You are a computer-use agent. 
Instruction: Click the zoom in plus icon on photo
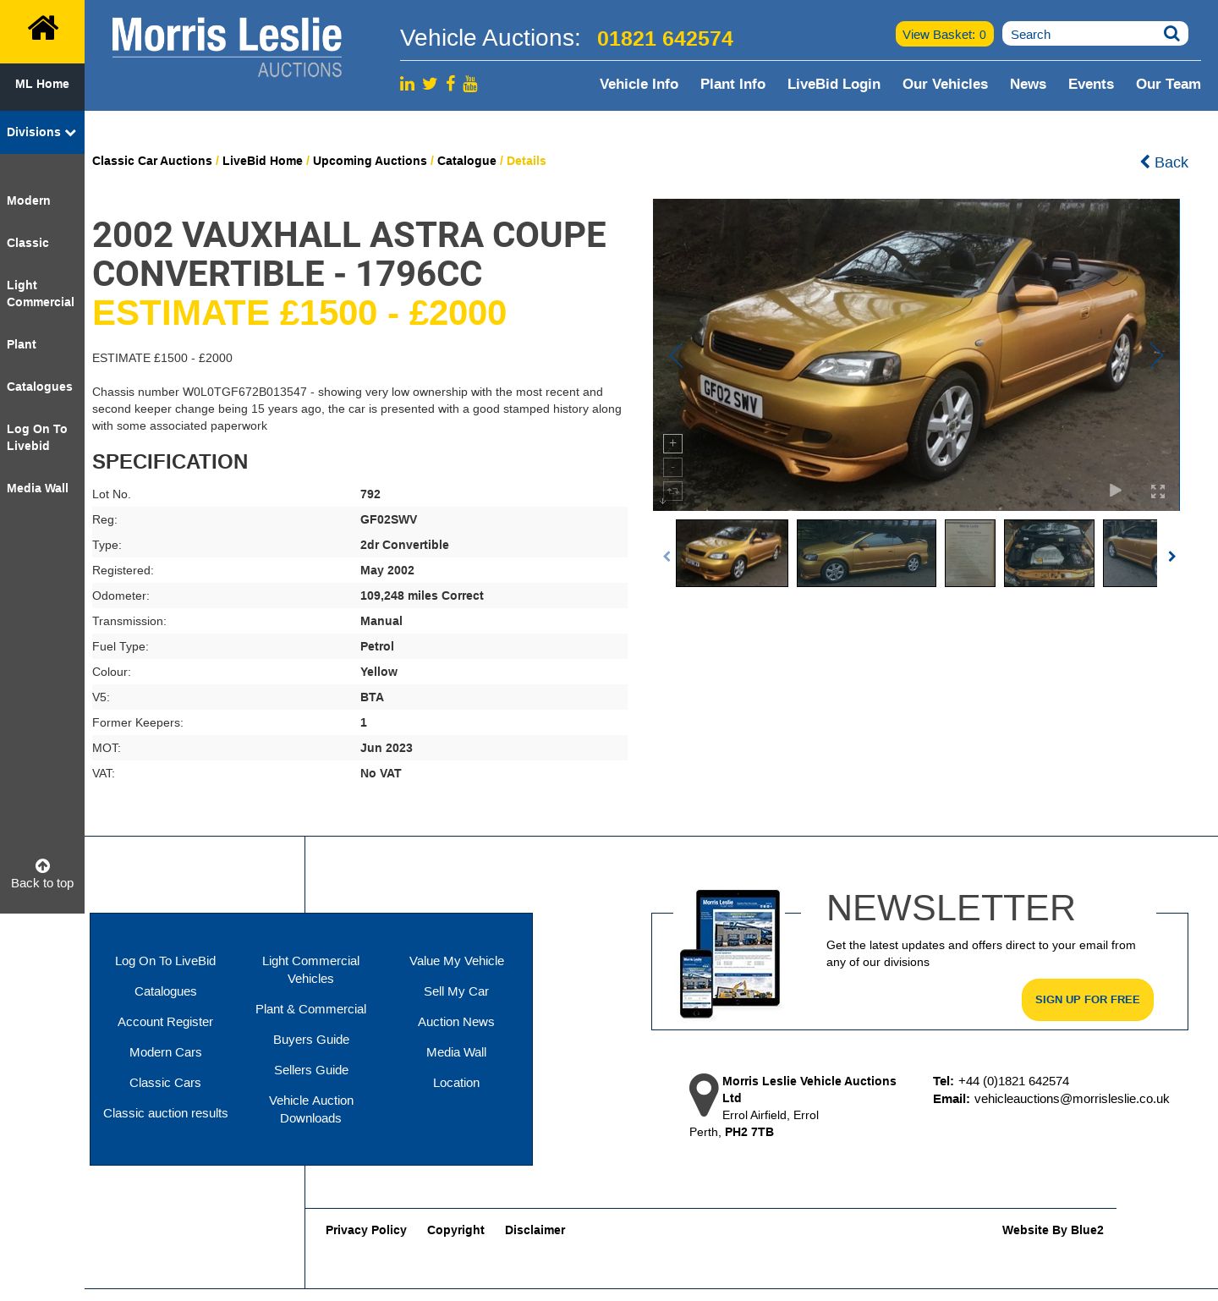pyautogui.click(x=672, y=443)
